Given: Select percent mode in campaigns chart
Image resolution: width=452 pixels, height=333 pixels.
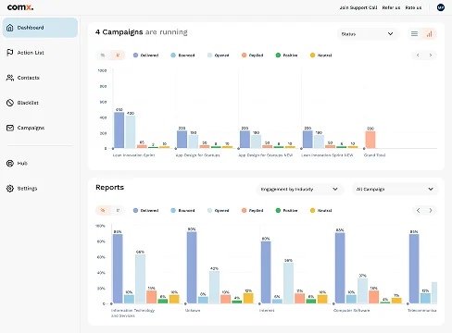Looking at the screenshot, I should pos(103,55).
